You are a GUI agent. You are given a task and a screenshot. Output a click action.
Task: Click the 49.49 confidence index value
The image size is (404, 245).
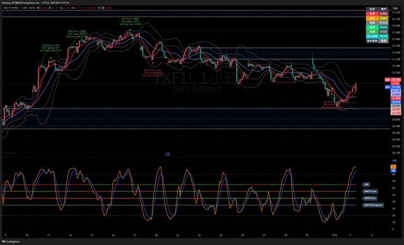point(383,36)
